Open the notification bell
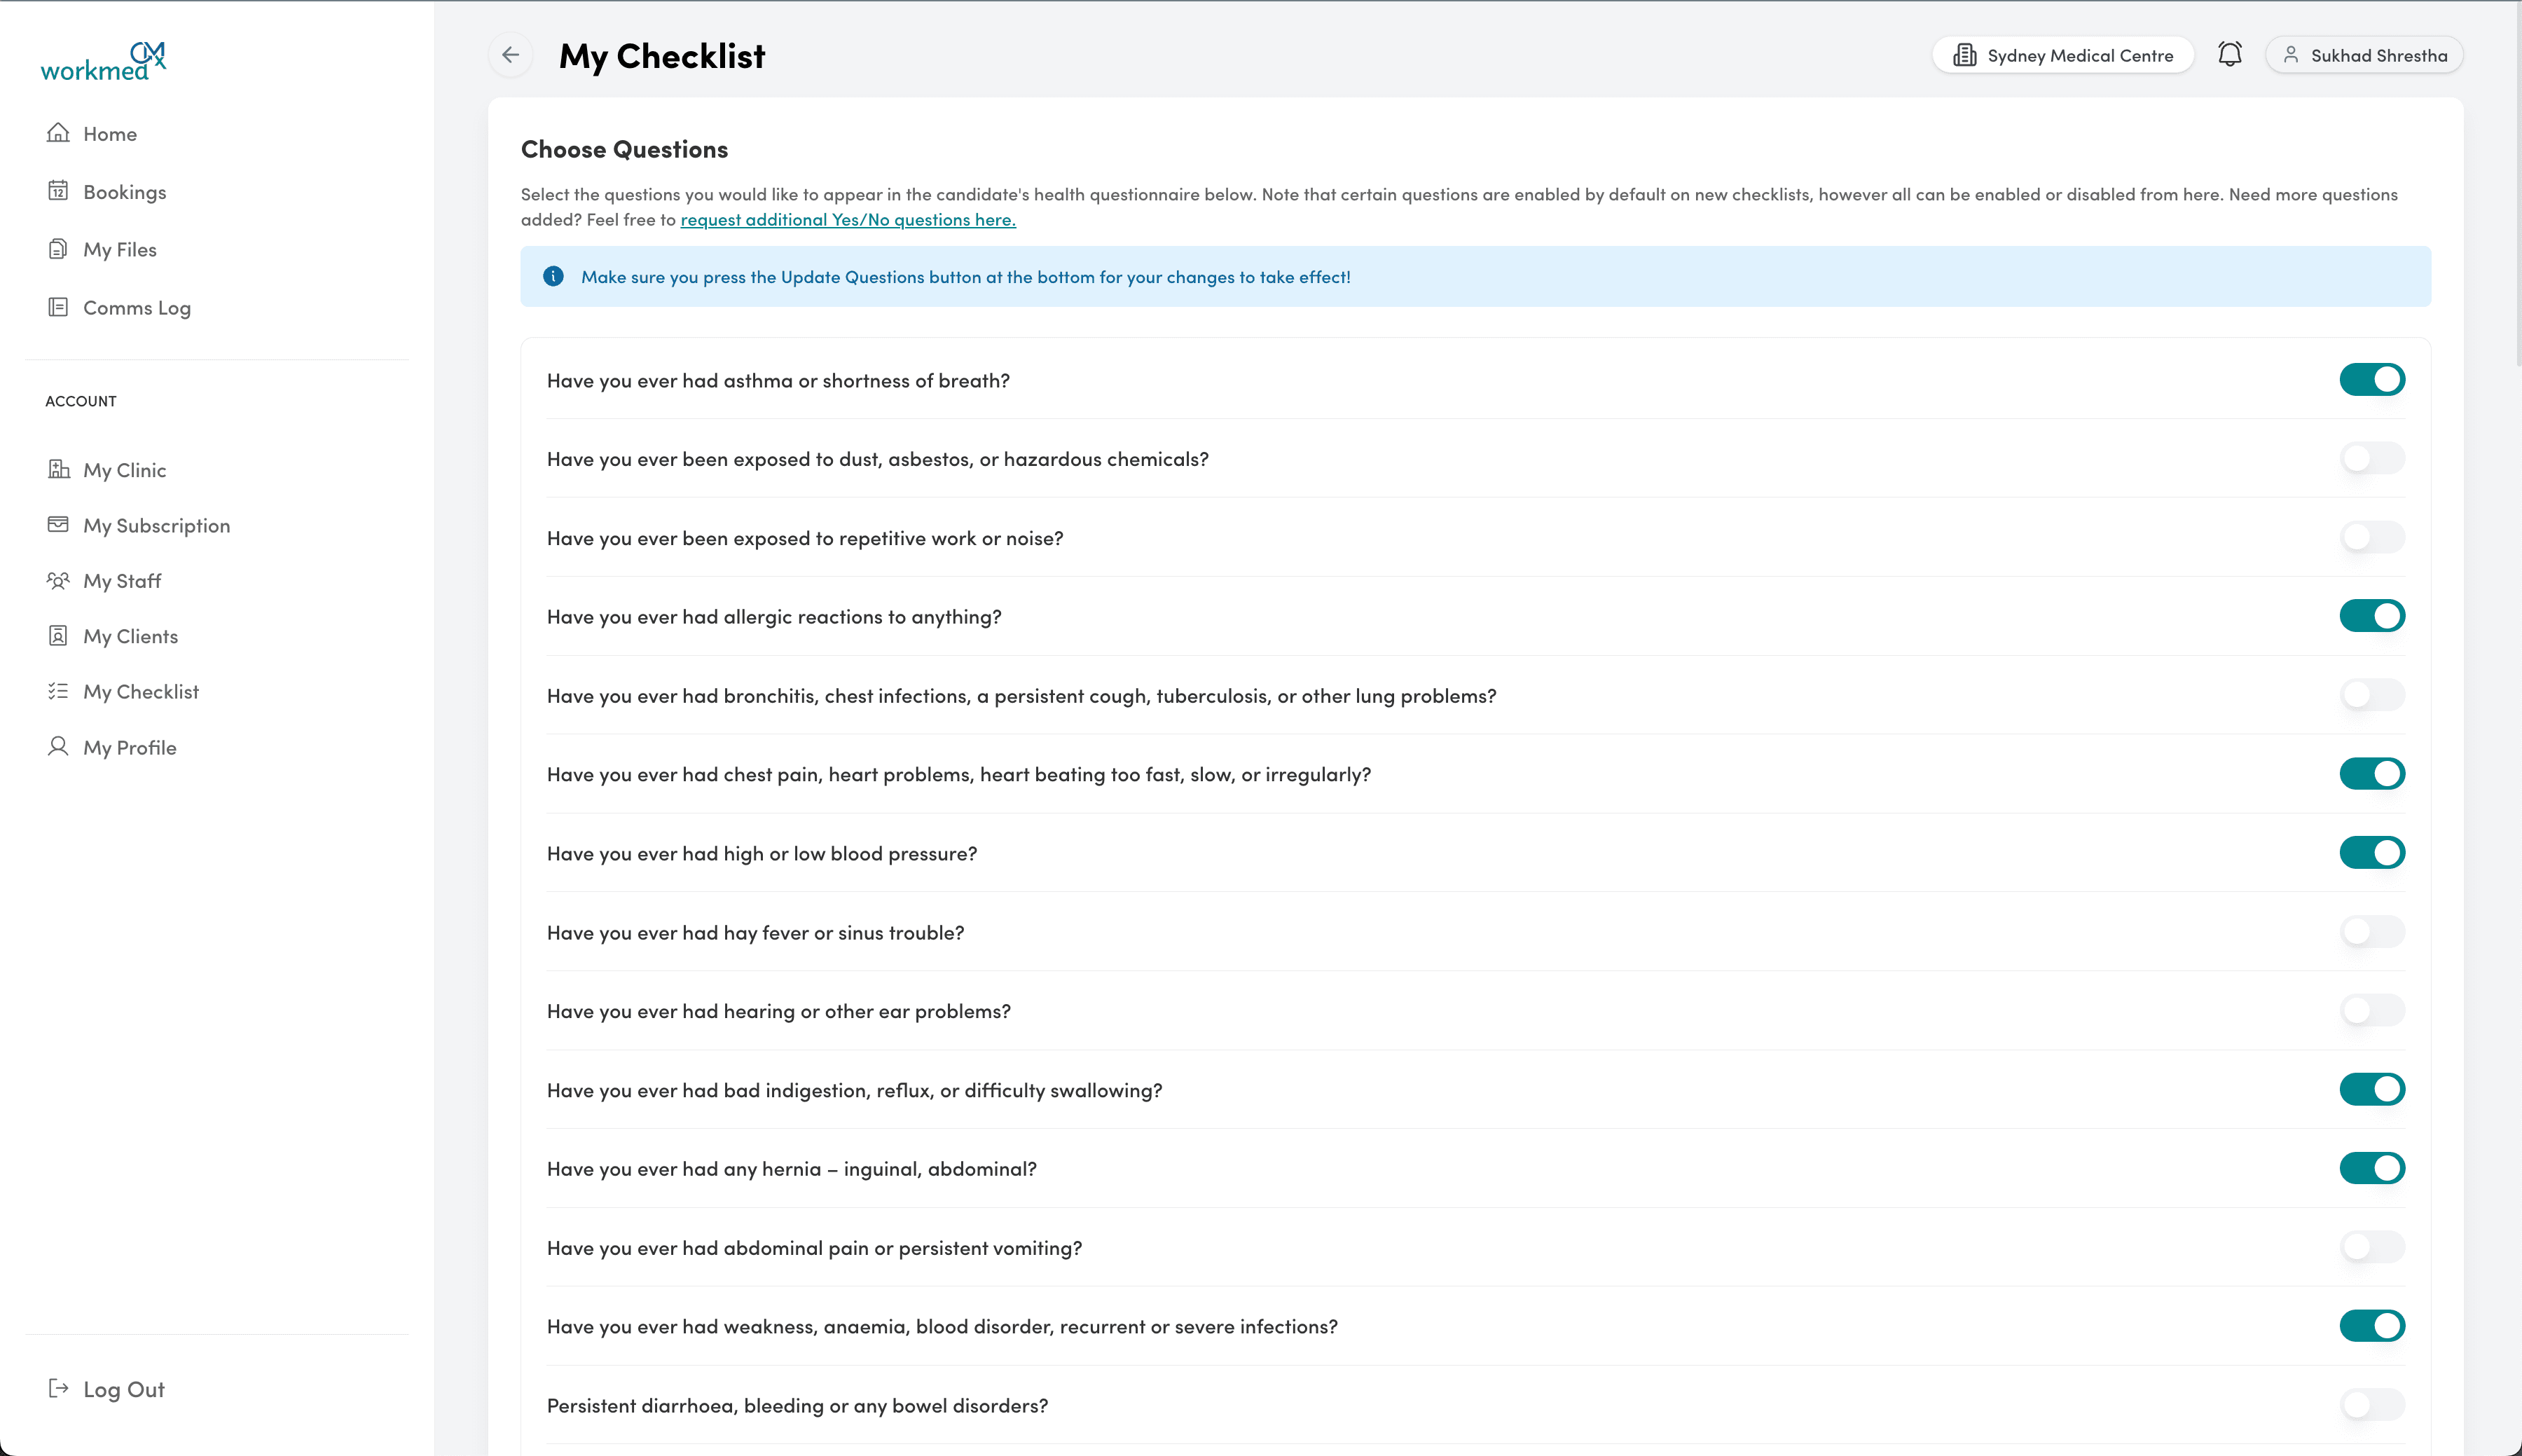The width and height of the screenshot is (2522, 1456). tap(2230, 54)
